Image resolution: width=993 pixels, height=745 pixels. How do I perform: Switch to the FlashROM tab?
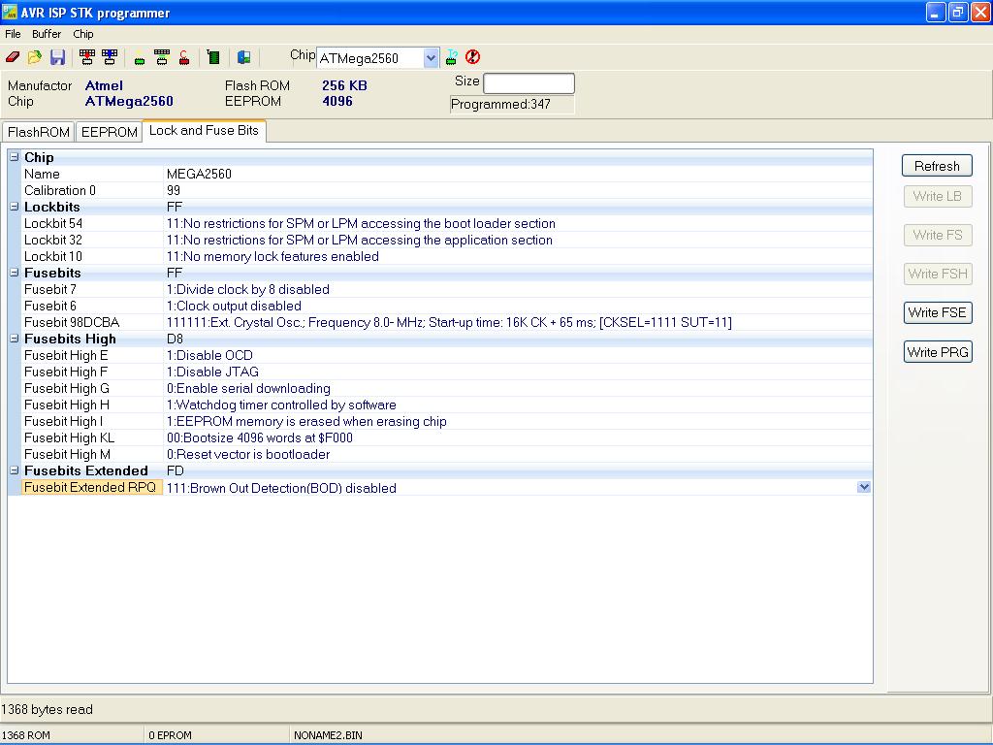(39, 132)
